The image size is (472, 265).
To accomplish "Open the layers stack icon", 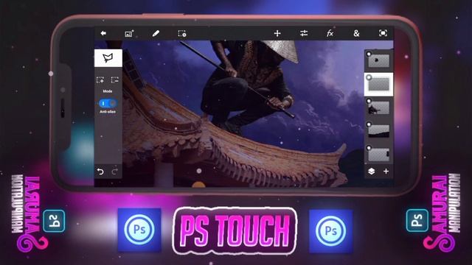I will (371, 172).
